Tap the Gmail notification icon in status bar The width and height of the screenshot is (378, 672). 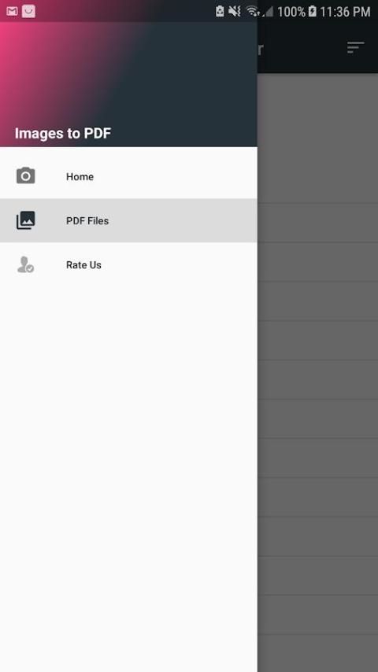point(12,12)
